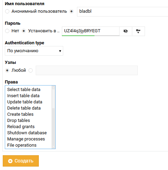Viewport: 168px width, 170px height.
Task: Open the Authentication type dropdown
Action: click(34, 51)
